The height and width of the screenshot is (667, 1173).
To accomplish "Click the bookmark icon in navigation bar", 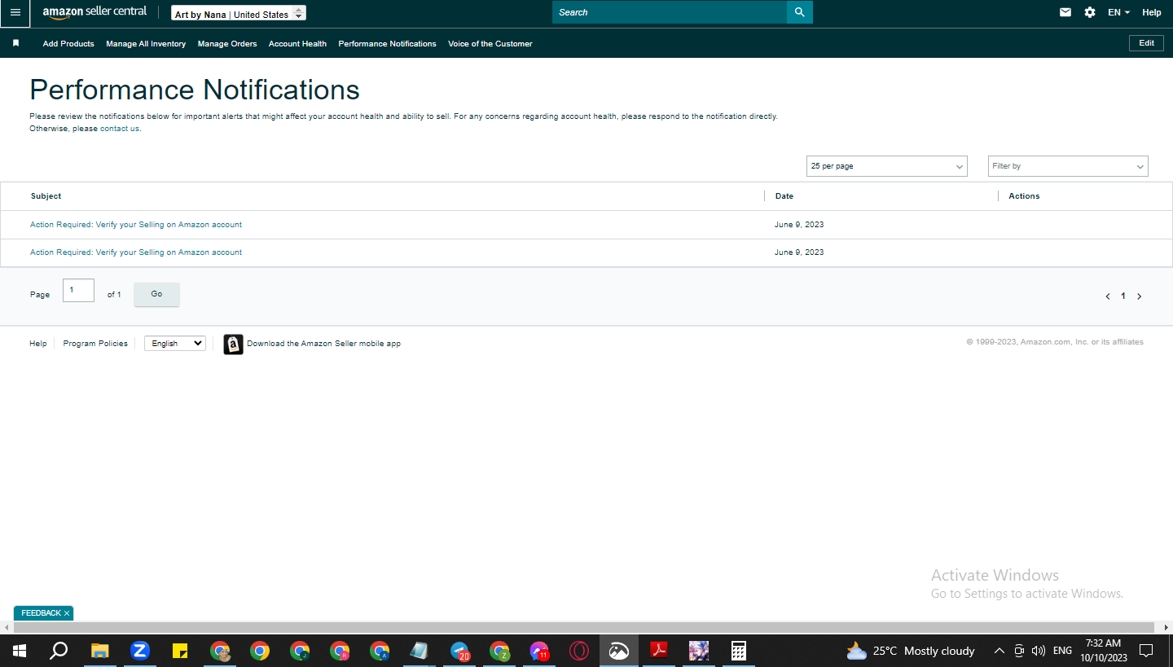I will pyautogui.click(x=15, y=43).
